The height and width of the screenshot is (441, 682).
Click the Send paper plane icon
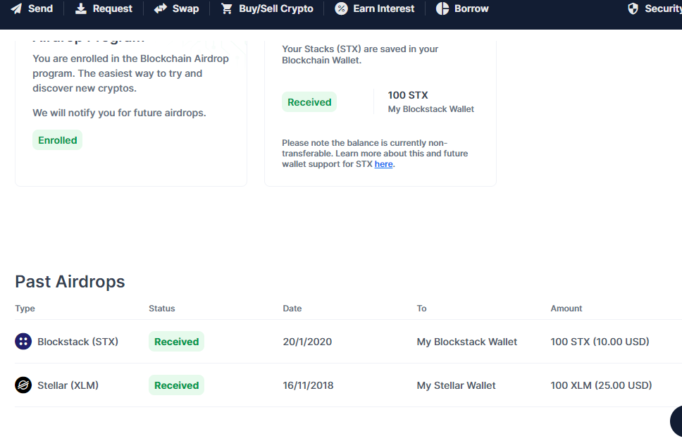(x=16, y=8)
